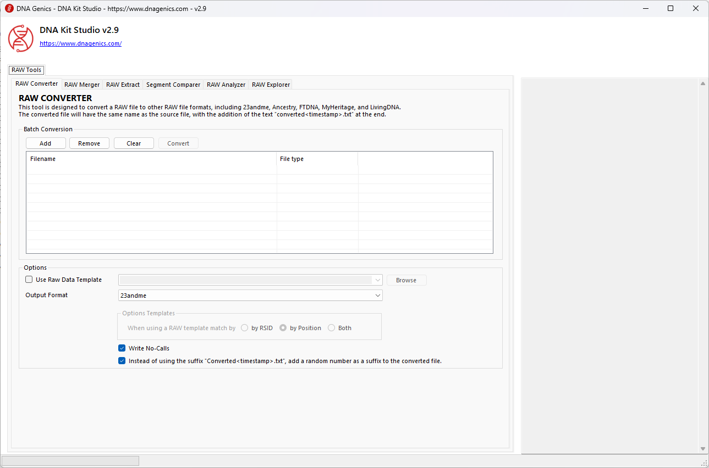This screenshot has width=709, height=468.
Task: Enable Use Raw Data Template checkbox
Action: point(29,280)
